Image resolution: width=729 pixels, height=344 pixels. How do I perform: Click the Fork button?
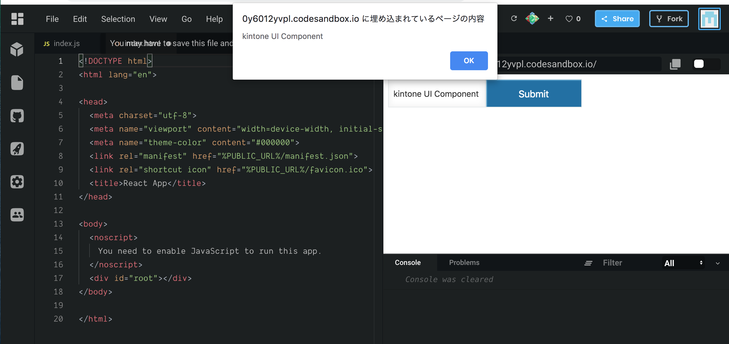(669, 19)
